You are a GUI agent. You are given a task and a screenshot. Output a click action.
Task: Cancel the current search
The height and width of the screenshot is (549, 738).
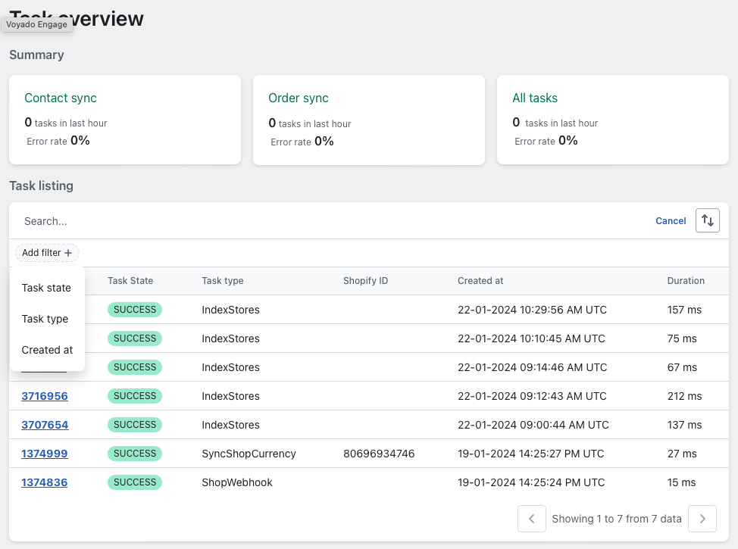point(670,220)
